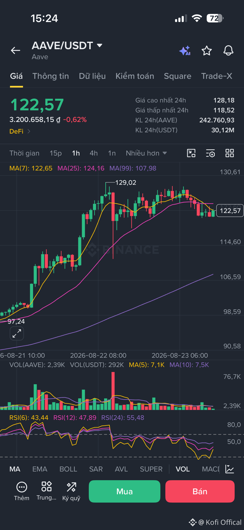Expand the Nhiều hơn timeframe dropdown
This screenshot has width=244, height=530.
click(146, 153)
